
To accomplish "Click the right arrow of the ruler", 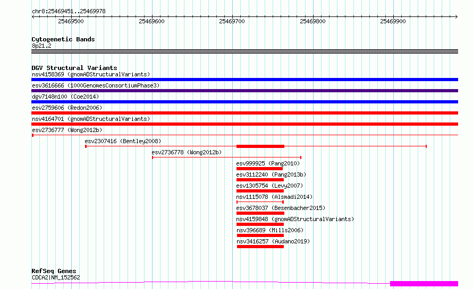I will (456, 17).
